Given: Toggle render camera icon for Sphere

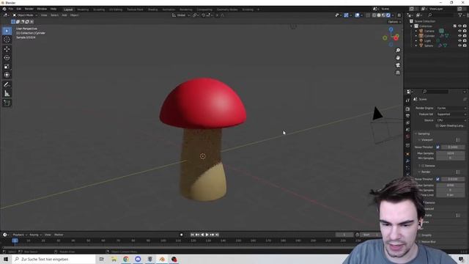Looking at the screenshot, I should [x=465, y=45].
